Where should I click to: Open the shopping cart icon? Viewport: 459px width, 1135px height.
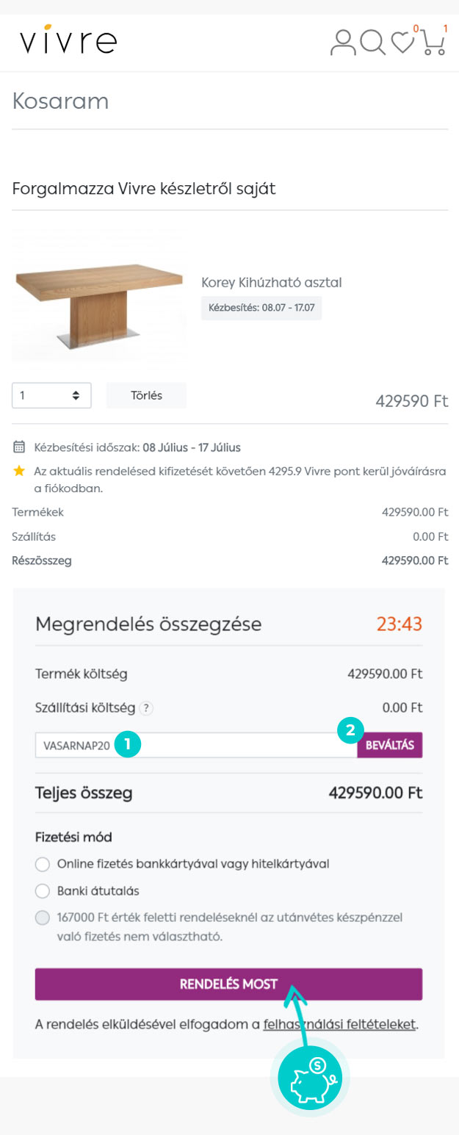[433, 43]
